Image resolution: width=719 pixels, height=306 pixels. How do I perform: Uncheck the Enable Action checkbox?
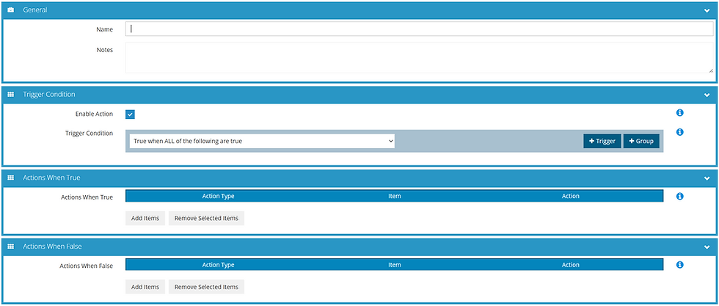pos(131,114)
